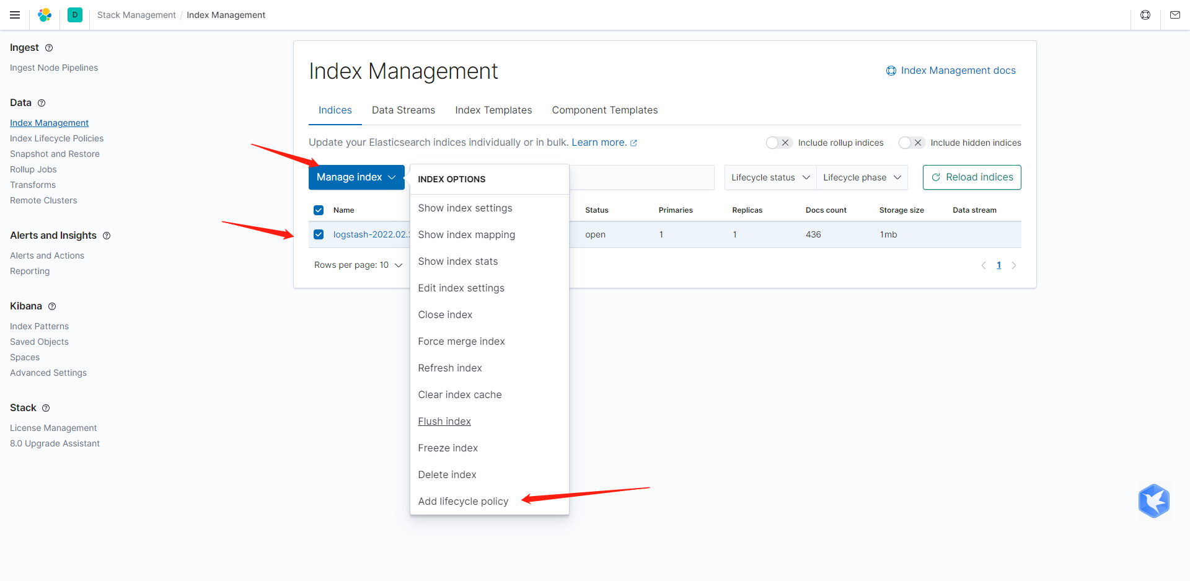Open the hamburger navigation menu

click(x=15, y=15)
